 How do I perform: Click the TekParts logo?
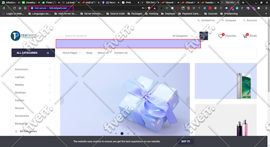[24, 36]
